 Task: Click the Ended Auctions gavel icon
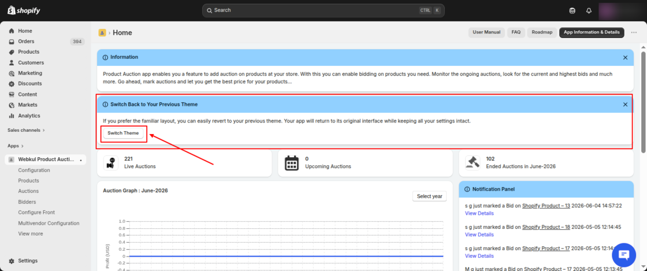click(473, 162)
